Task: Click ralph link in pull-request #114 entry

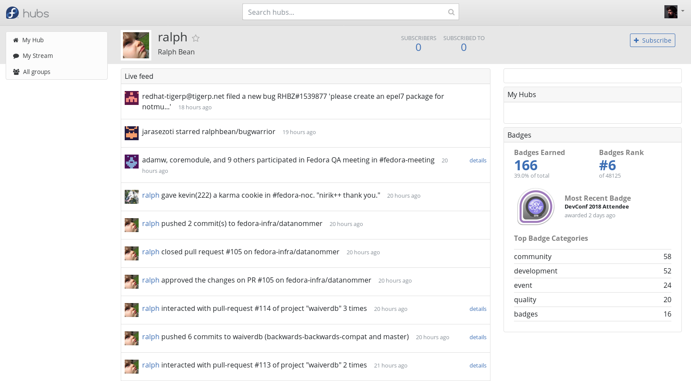Action: [151, 309]
